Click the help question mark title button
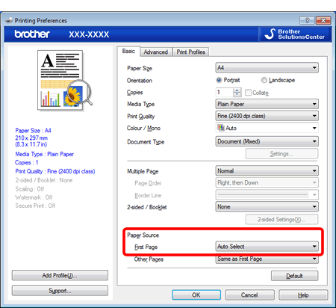The image size is (336, 308). [308, 20]
